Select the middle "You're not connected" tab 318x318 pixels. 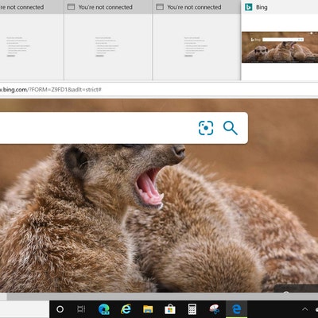point(108,7)
